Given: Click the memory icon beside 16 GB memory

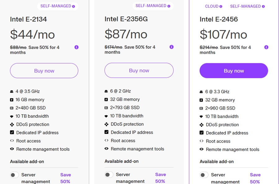Looking at the screenshot, I should pos(12,99).
